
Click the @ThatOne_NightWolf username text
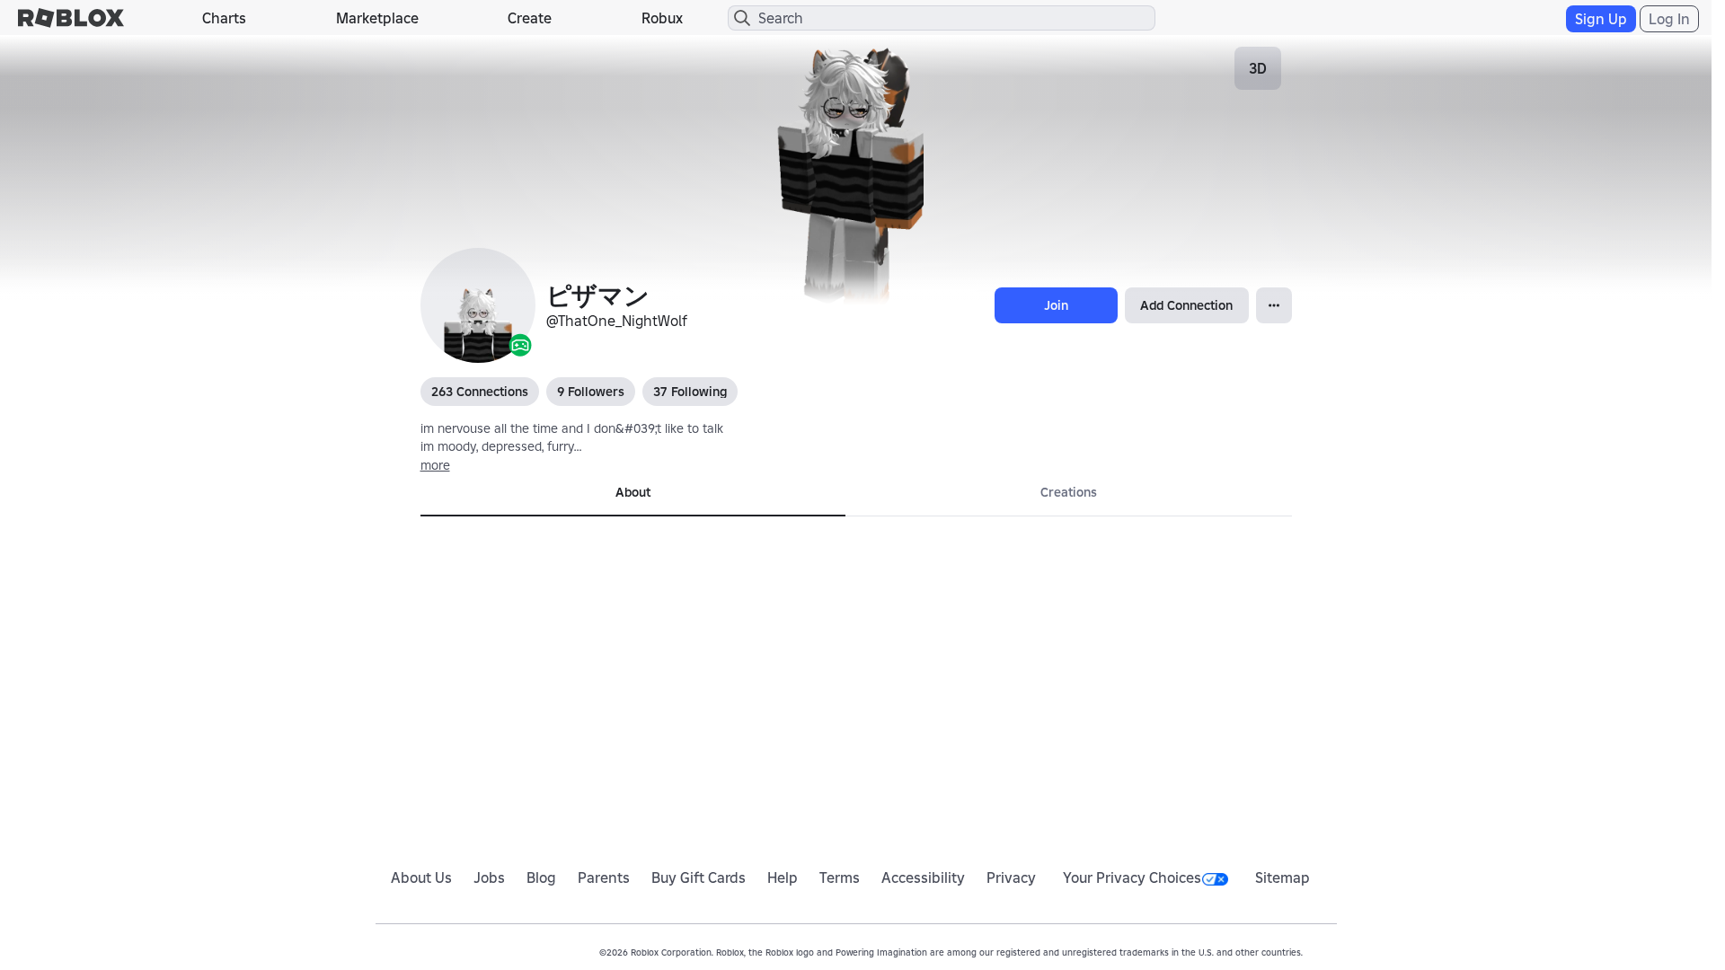coord(616,322)
